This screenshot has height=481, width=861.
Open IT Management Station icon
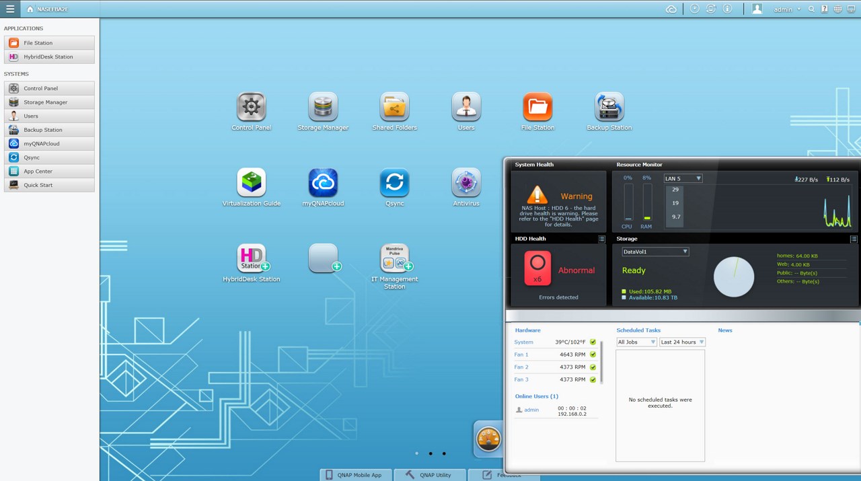[395, 267]
